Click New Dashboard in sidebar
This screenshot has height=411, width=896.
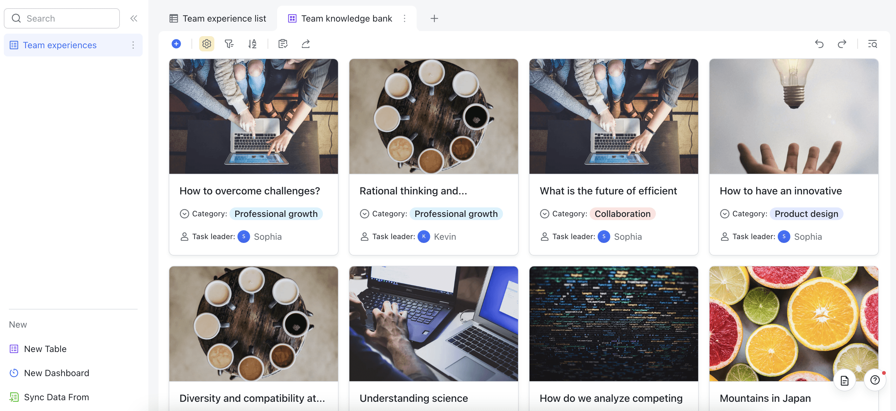point(56,373)
